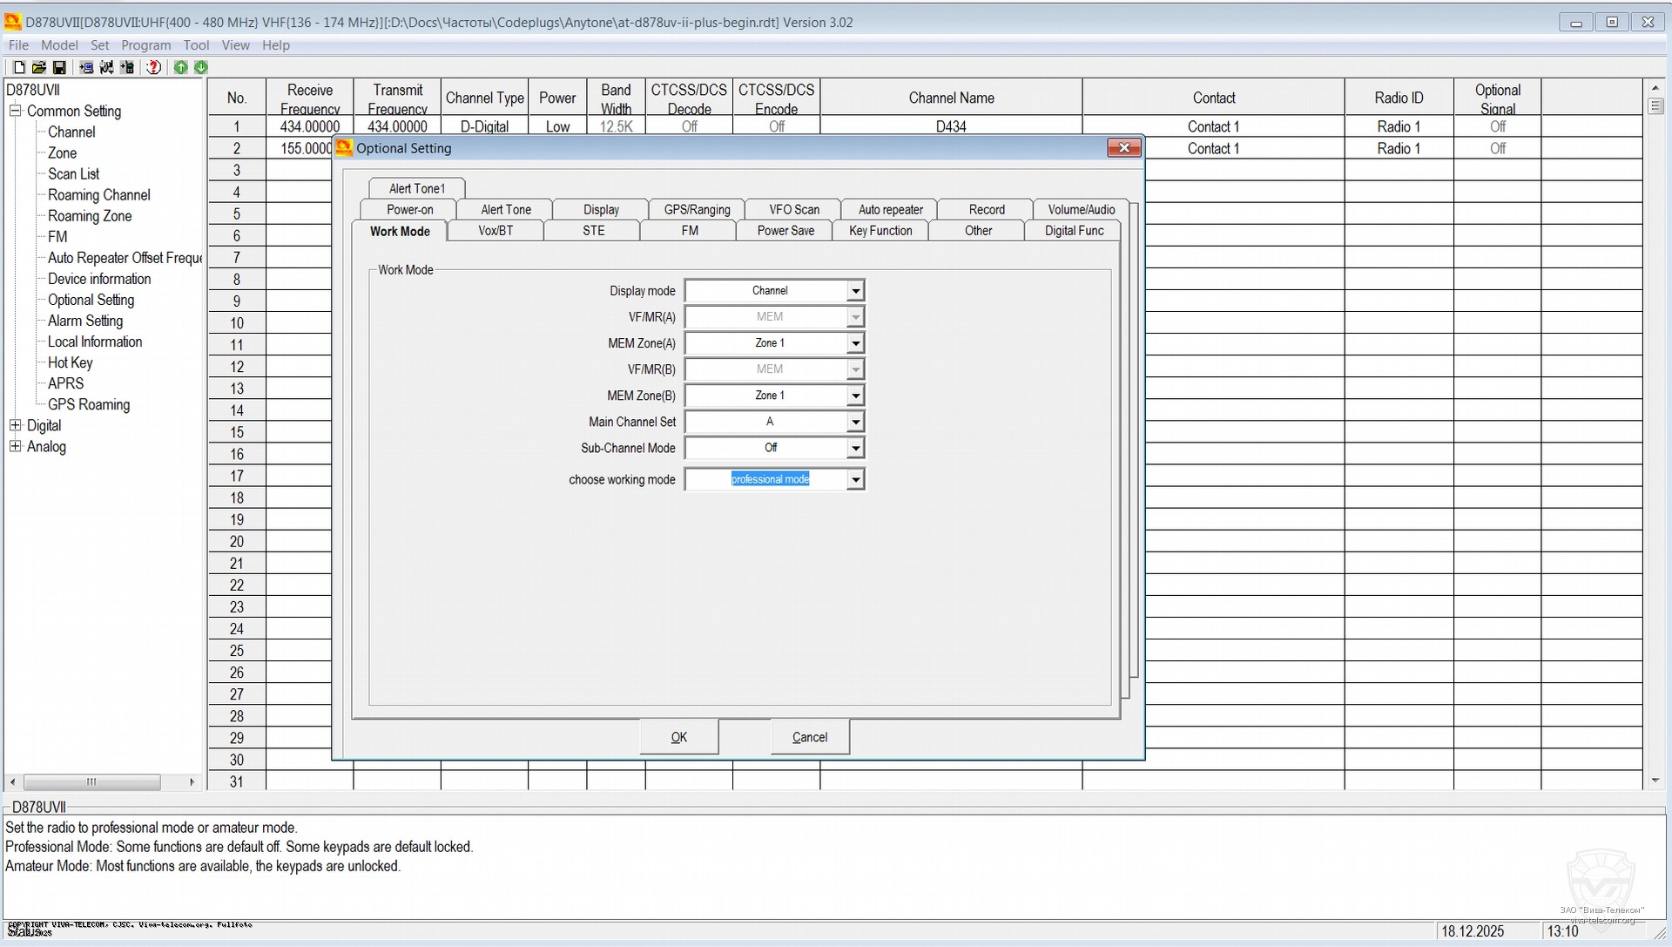Click the Read from radio icon

pyautogui.click(x=86, y=67)
